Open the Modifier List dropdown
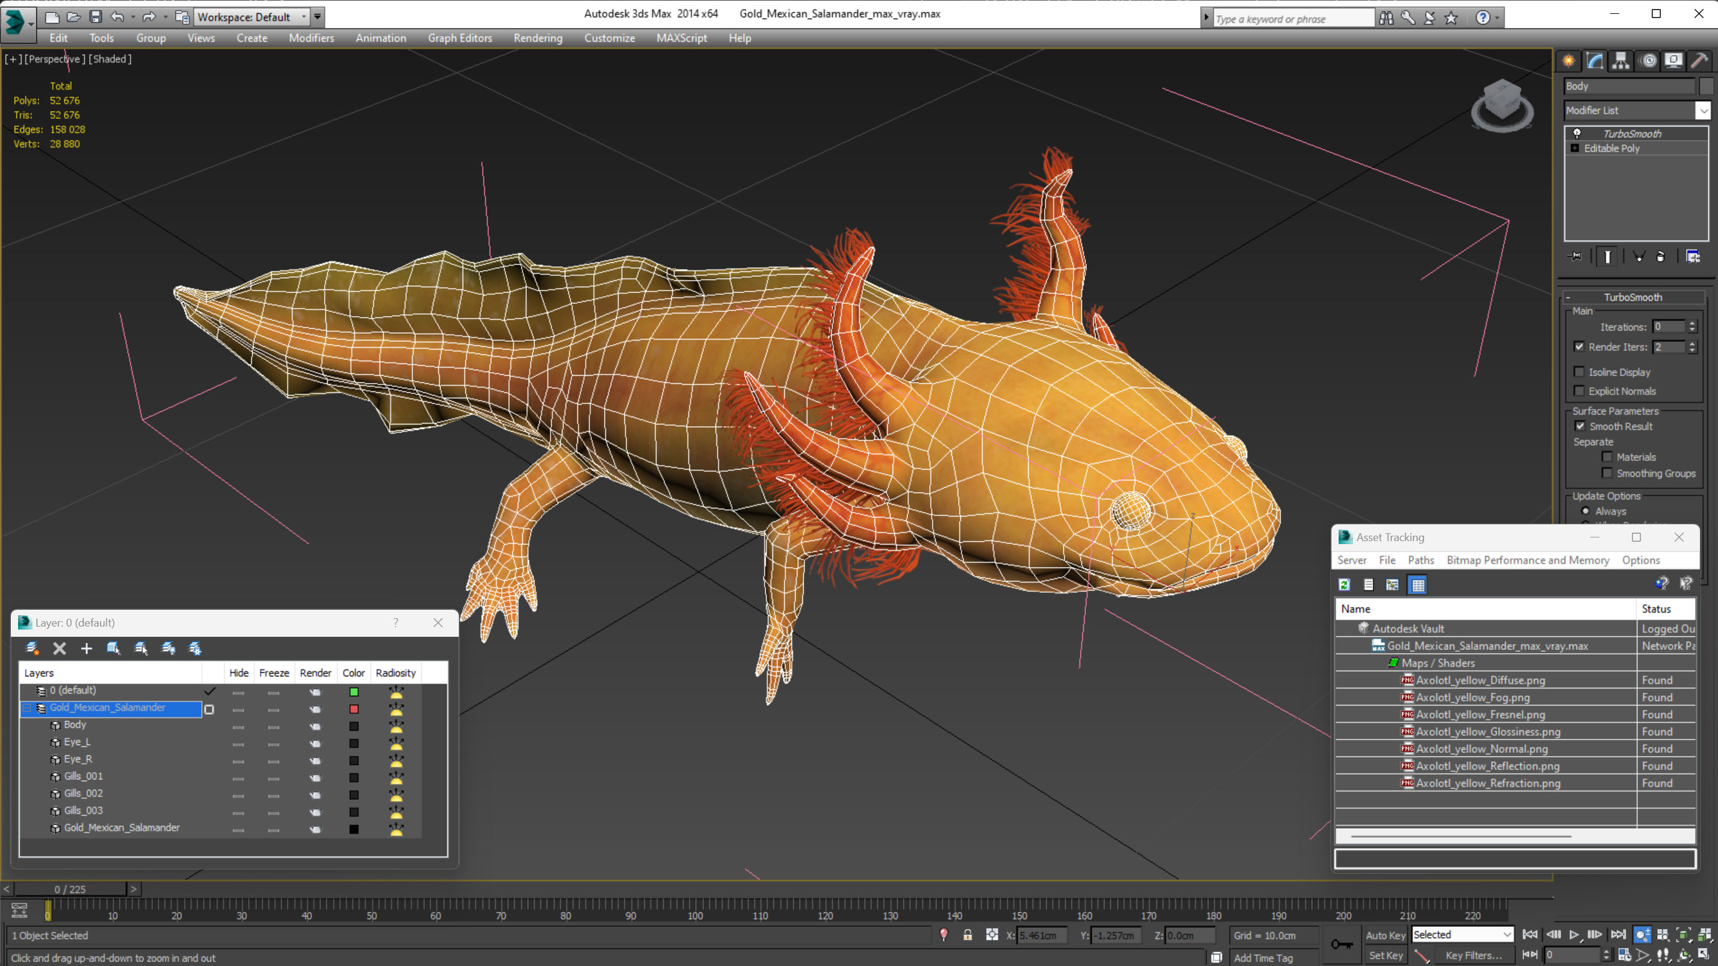The width and height of the screenshot is (1718, 966). point(1704,111)
